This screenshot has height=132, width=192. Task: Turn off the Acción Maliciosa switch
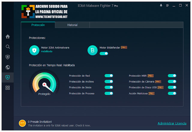tap(172, 94)
